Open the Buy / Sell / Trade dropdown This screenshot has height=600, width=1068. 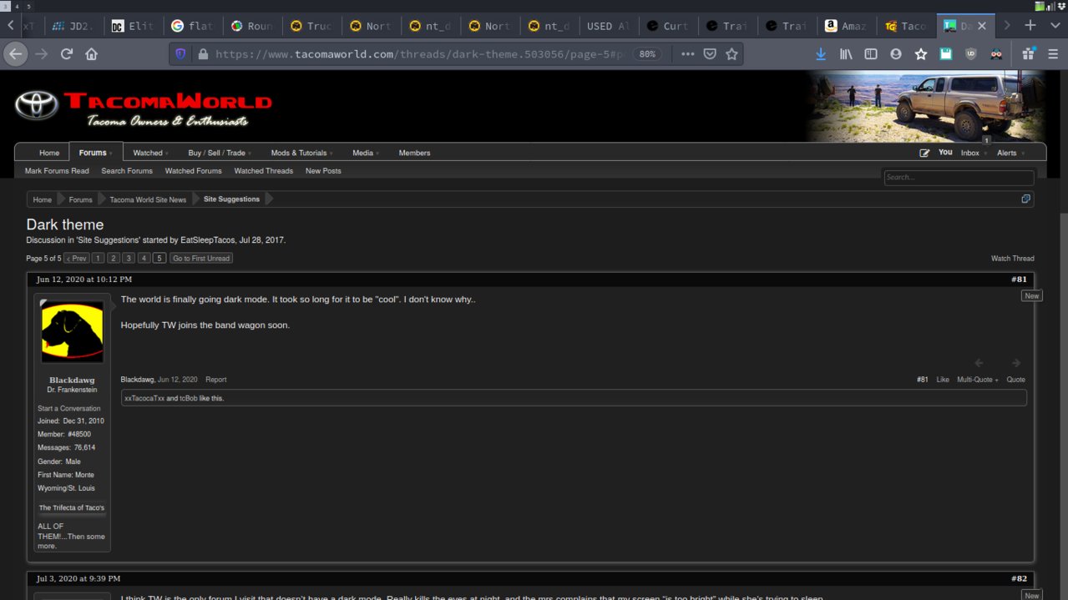pyautogui.click(x=220, y=153)
